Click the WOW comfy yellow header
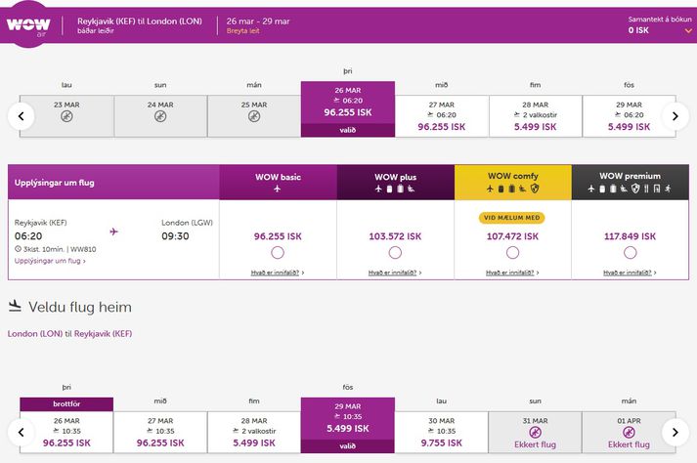Image resolution: width=697 pixels, height=463 pixels. coord(512,183)
